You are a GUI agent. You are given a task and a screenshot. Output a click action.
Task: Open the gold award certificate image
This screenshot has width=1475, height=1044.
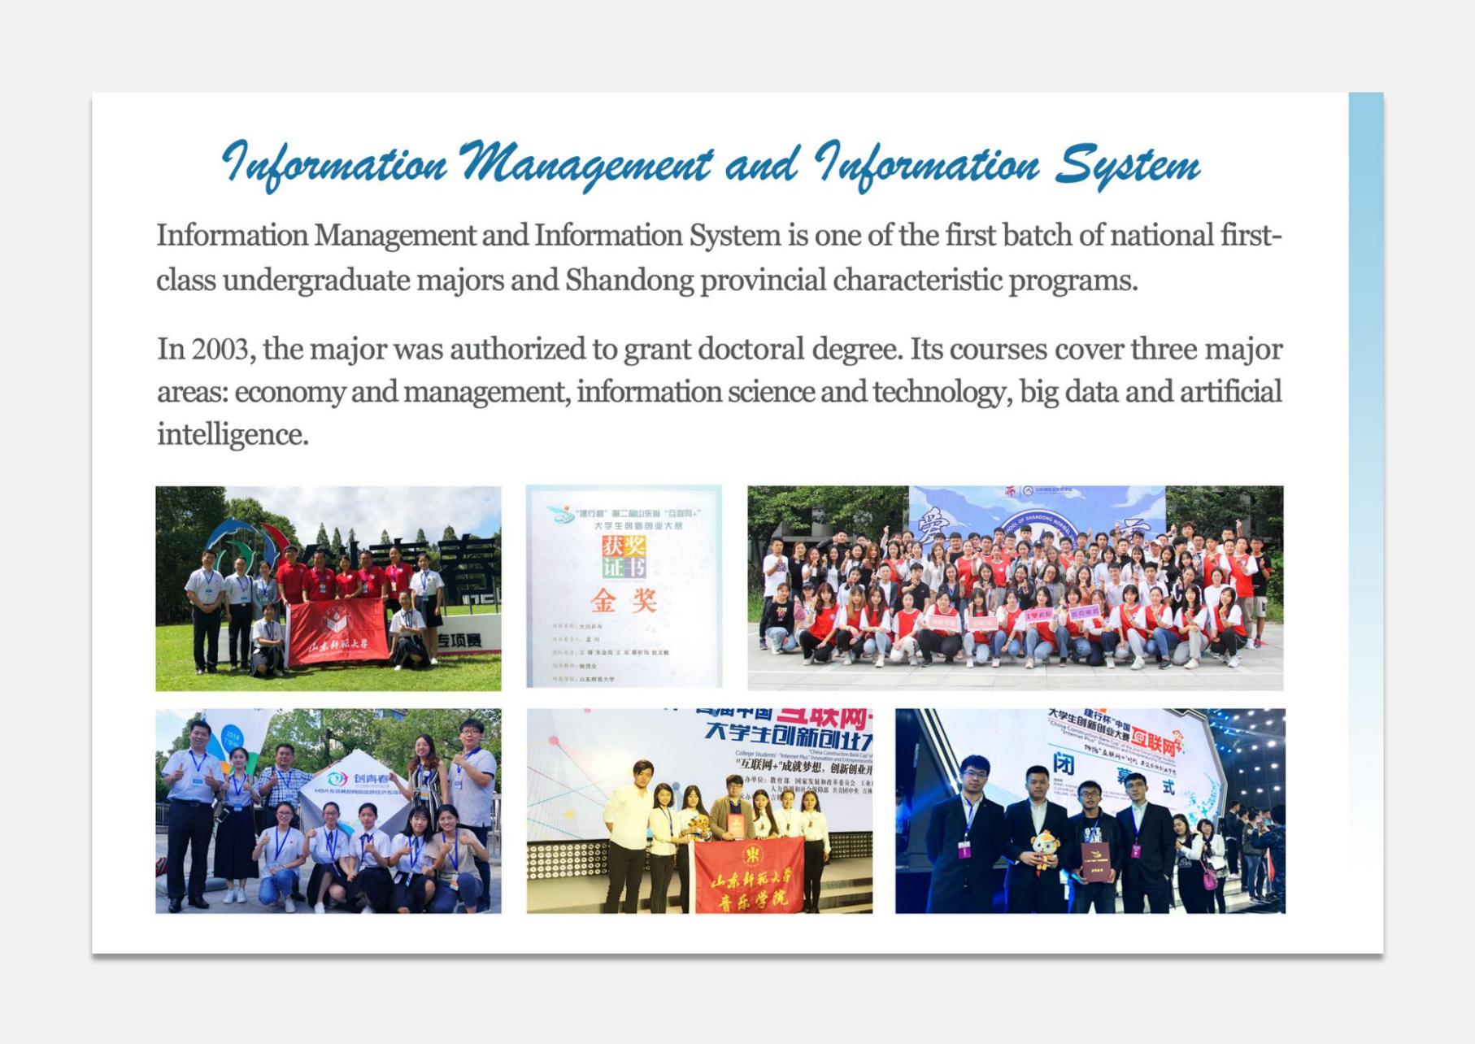[624, 586]
